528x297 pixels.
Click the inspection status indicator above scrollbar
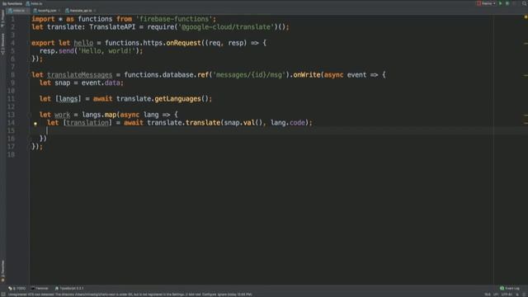(526, 16)
